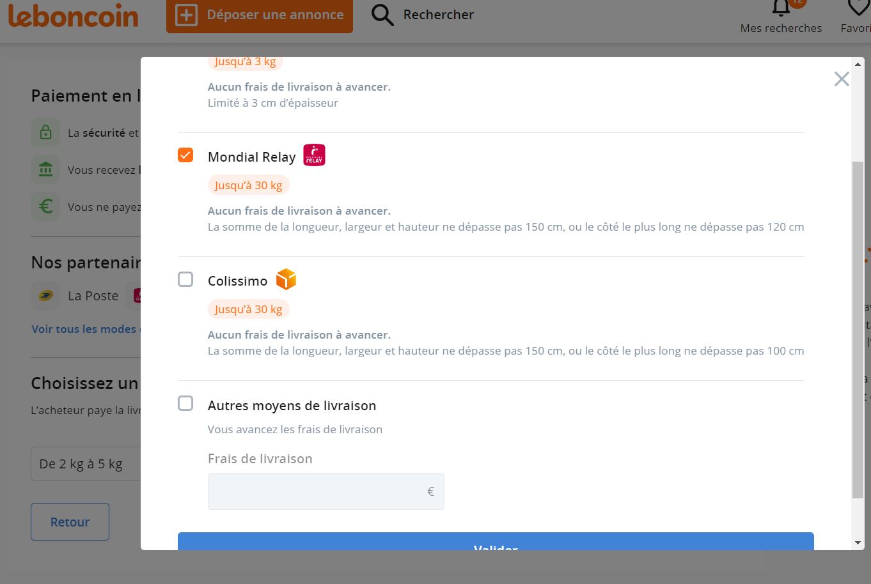
Task: Click the magnifying glass search icon
Action: [382, 15]
